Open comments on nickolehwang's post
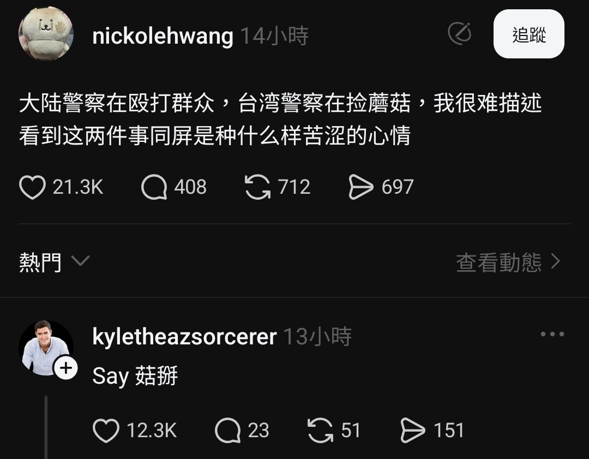The height and width of the screenshot is (459, 589). [154, 187]
